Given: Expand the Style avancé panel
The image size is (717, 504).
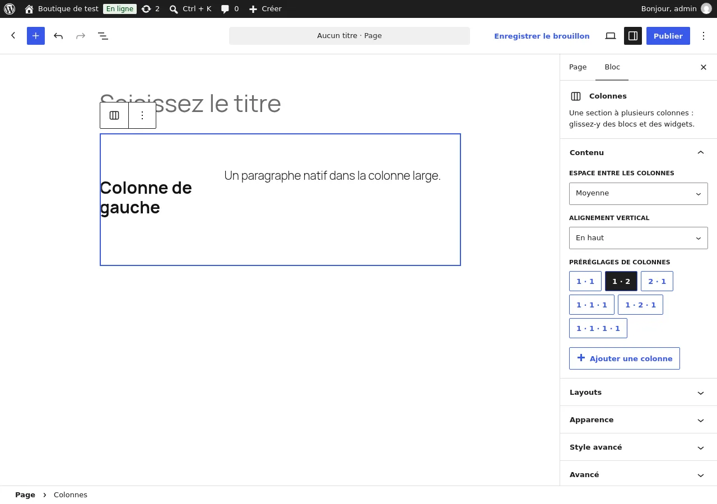Looking at the screenshot, I should point(639,447).
